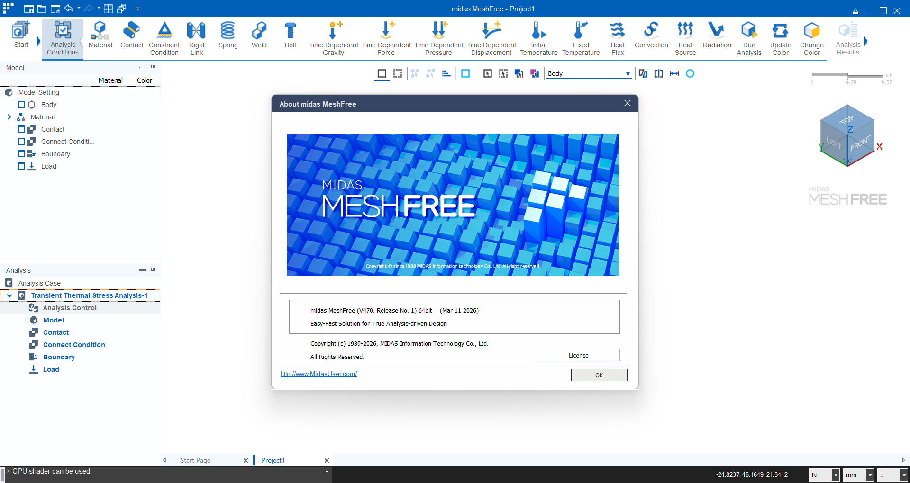Expand the Material node in Model tree
Image resolution: width=910 pixels, height=483 pixels.
click(x=9, y=117)
